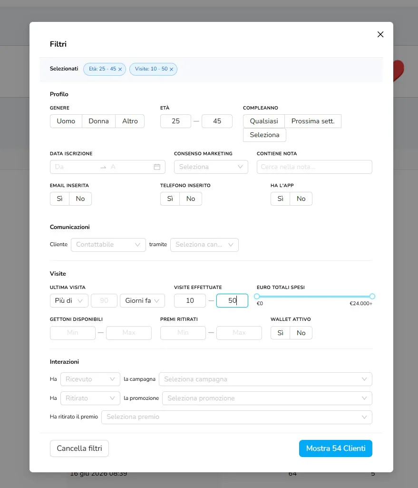Click the Contiene Nota search field
The width and height of the screenshot is (418, 488).
click(314, 167)
